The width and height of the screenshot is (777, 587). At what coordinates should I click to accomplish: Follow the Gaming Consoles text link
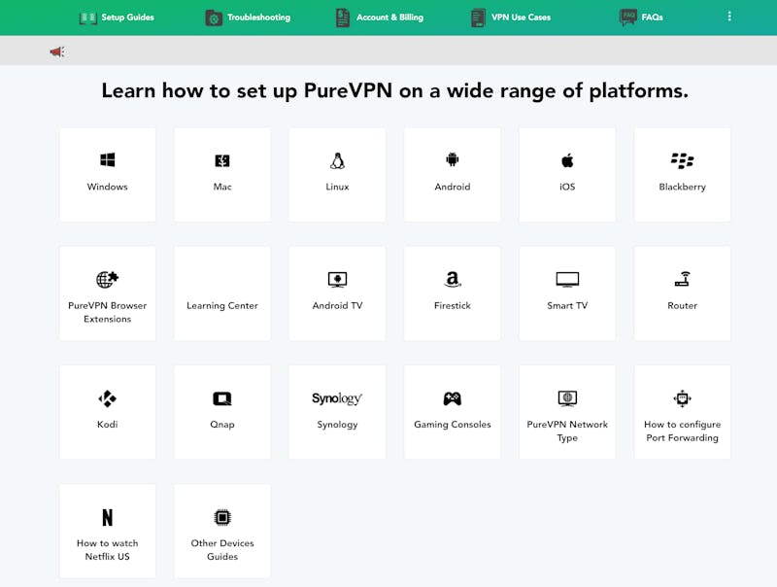coord(453,425)
